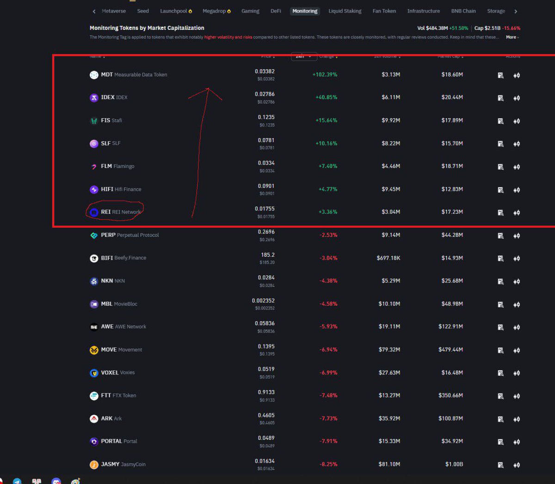Image resolution: width=555 pixels, height=484 pixels.
Task: Click the trade candlestick icon for ARK
Action: pyautogui.click(x=517, y=419)
